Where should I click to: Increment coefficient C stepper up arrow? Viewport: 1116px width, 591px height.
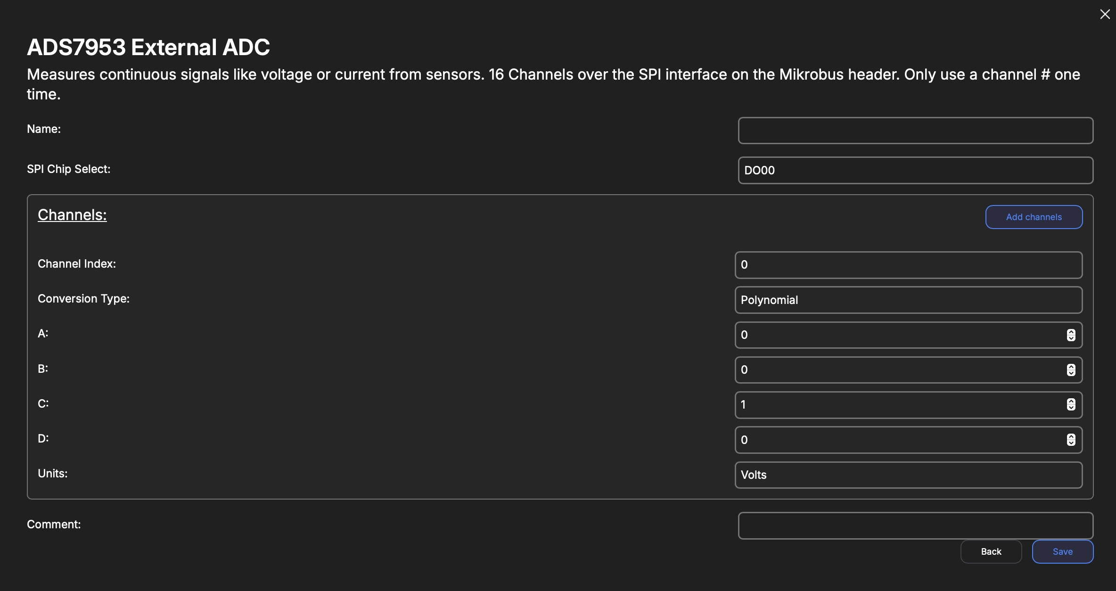click(x=1071, y=402)
